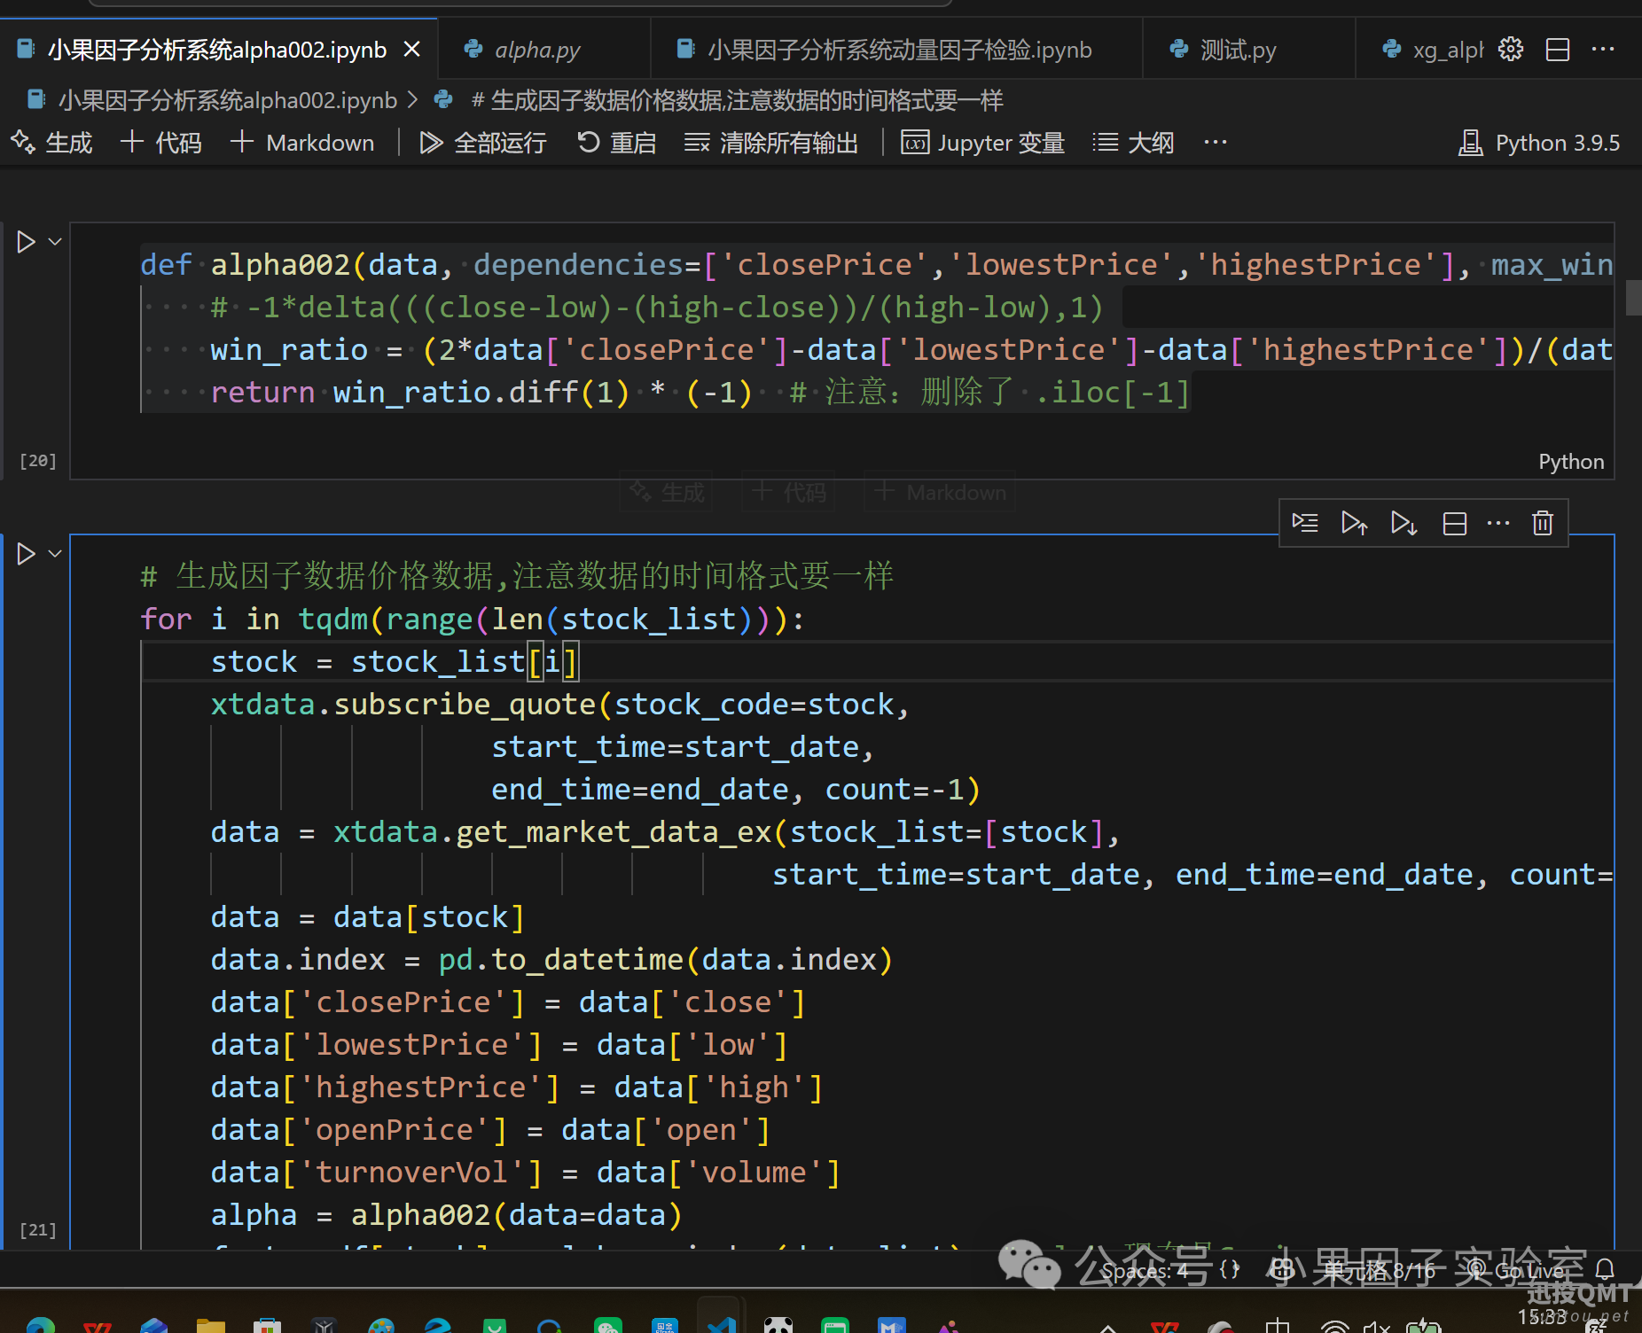This screenshot has width=1642, height=1333.
Task: Click Spaces: 4 in status bar
Action: click(1144, 1271)
